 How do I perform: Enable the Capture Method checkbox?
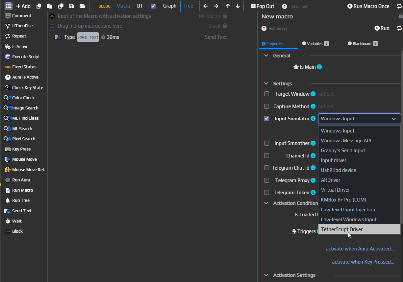[x=267, y=106]
